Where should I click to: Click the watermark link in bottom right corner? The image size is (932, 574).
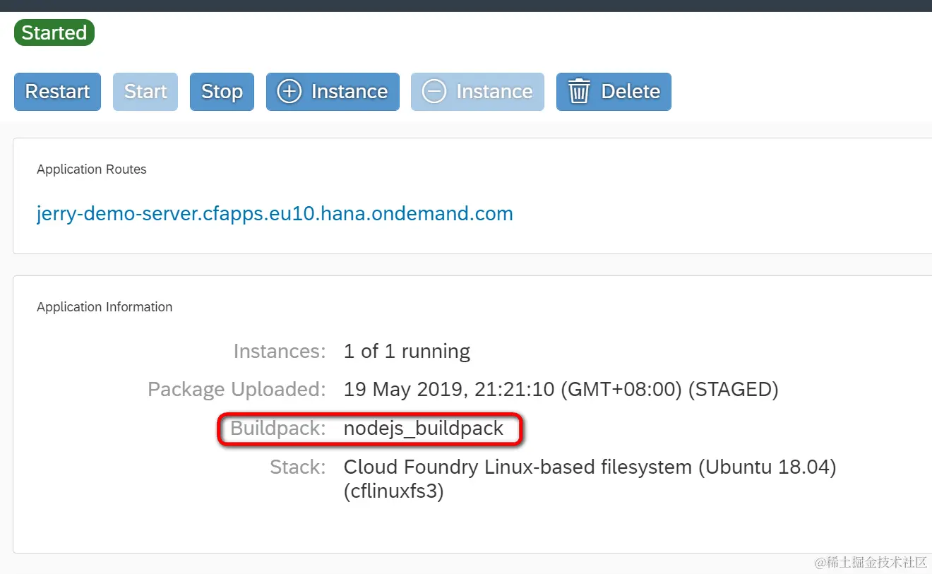click(x=871, y=563)
